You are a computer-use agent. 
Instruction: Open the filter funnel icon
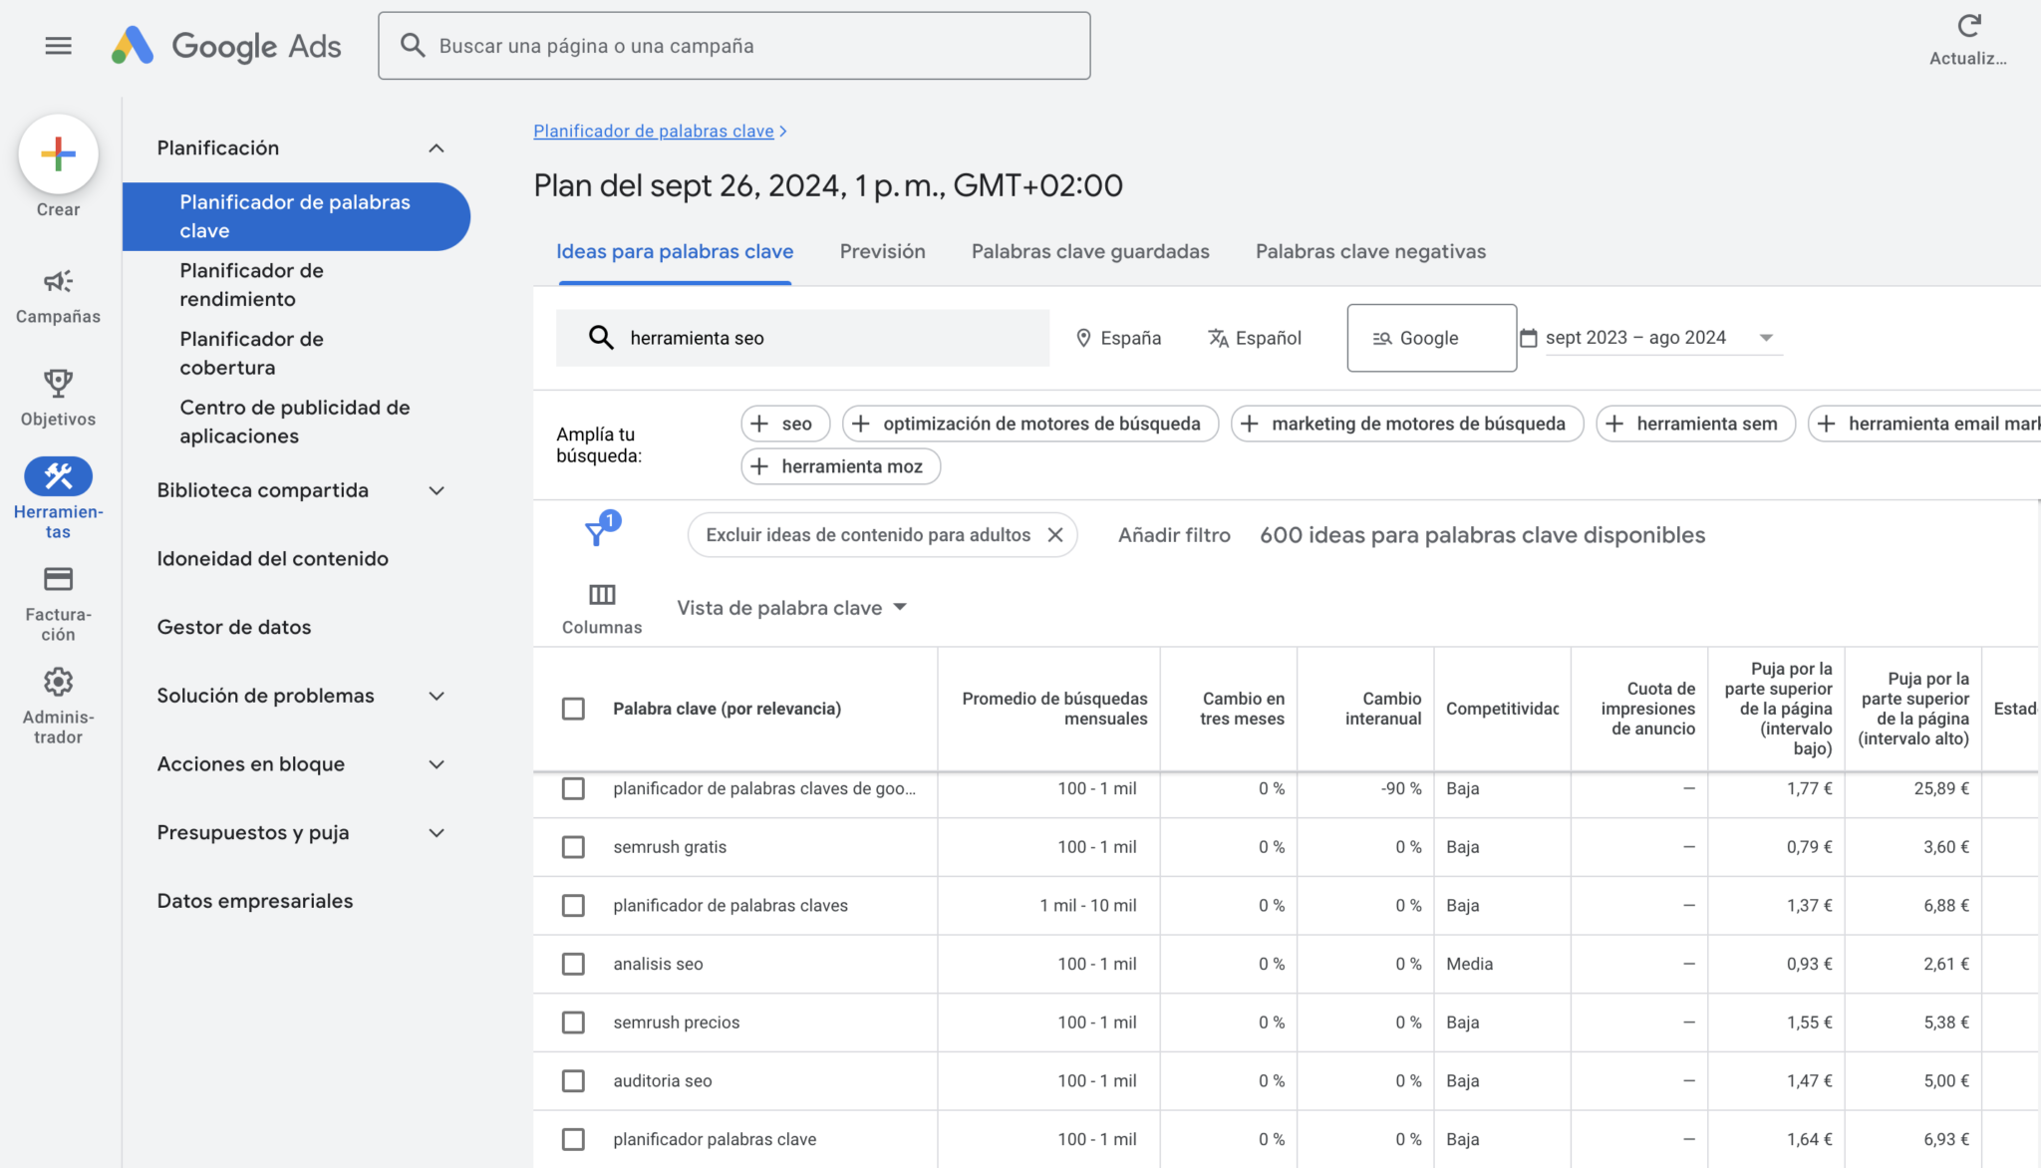596,534
